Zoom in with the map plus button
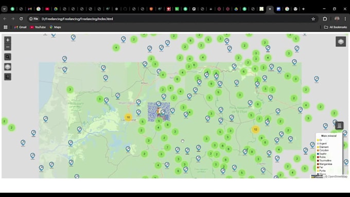Image resolution: width=350 pixels, height=197 pixels. [8, 40]
